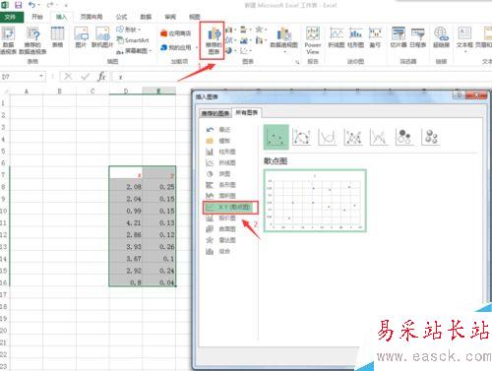Open the Screenshot dropdown
492x371 pixels.
(135, 51)
